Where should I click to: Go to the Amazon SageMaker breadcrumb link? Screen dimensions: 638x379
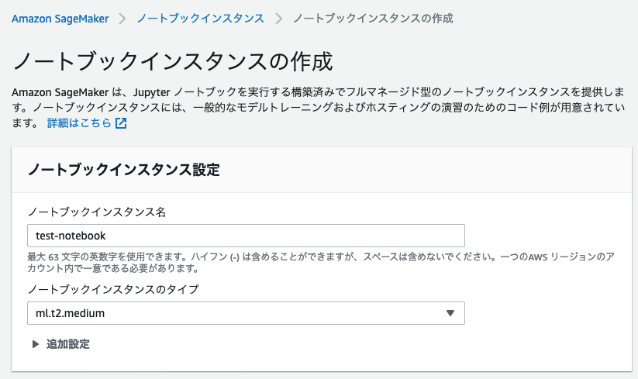60,19
